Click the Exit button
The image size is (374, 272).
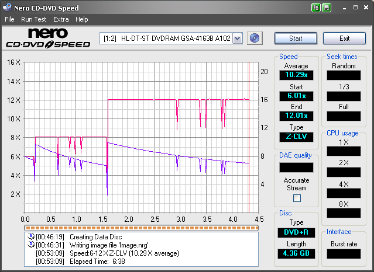(344, 39)
